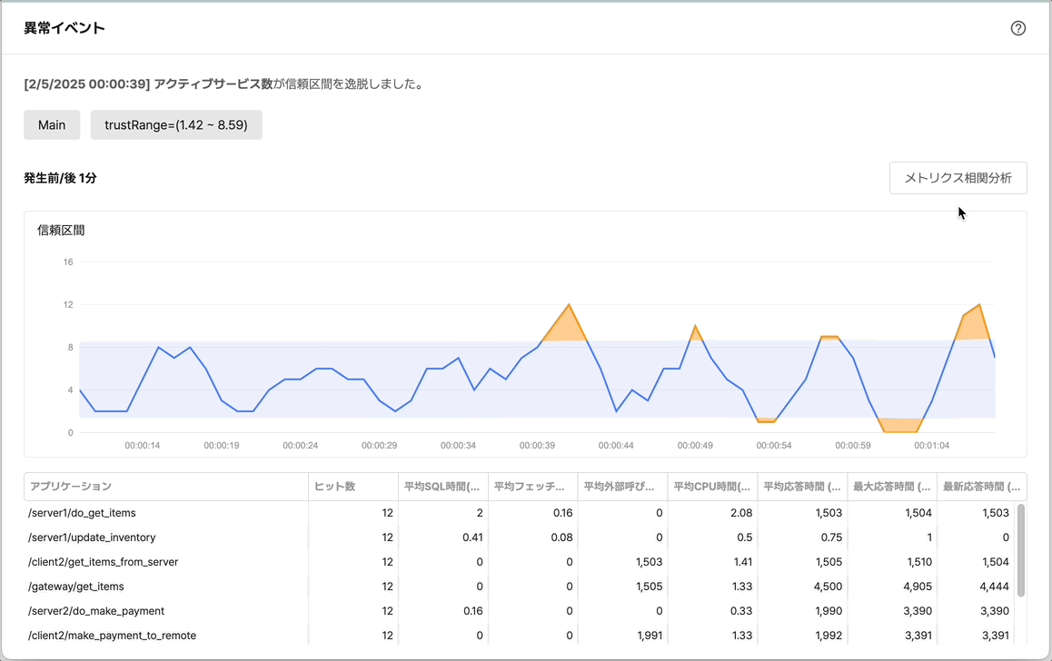This screenshot has width=1052, height=661.
Task: Click the help question mark icon
Action: tap(1017, 28)
